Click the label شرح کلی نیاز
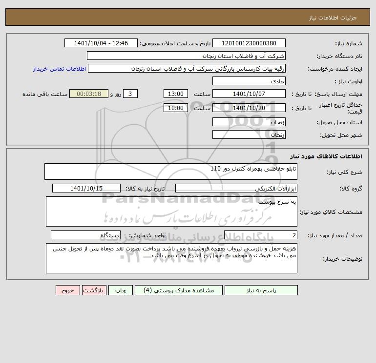Viewport: 376px width, 363px height. [345, 172]
